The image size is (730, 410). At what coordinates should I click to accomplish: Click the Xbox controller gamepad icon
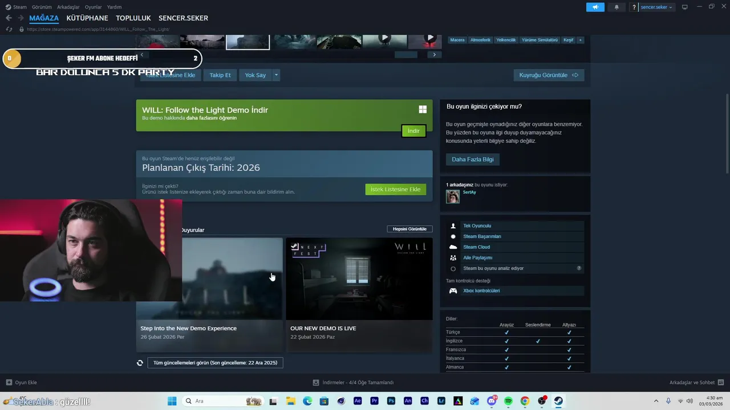pyautogui.click(x=453, y=291)
